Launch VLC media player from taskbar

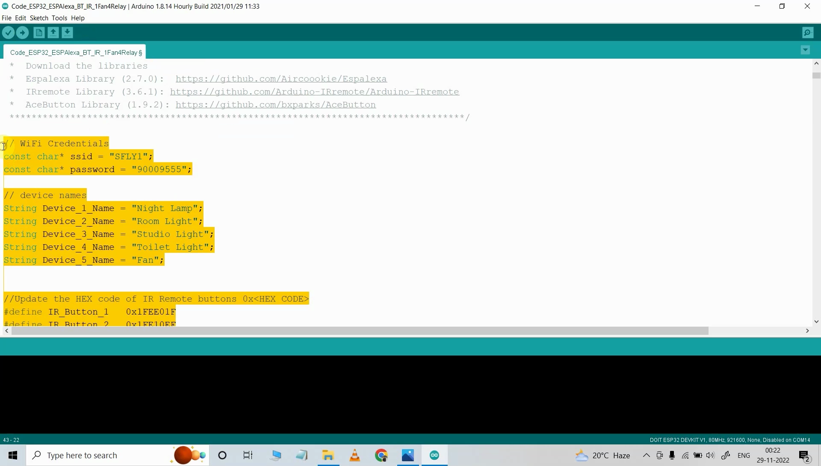tap(355, 455)
